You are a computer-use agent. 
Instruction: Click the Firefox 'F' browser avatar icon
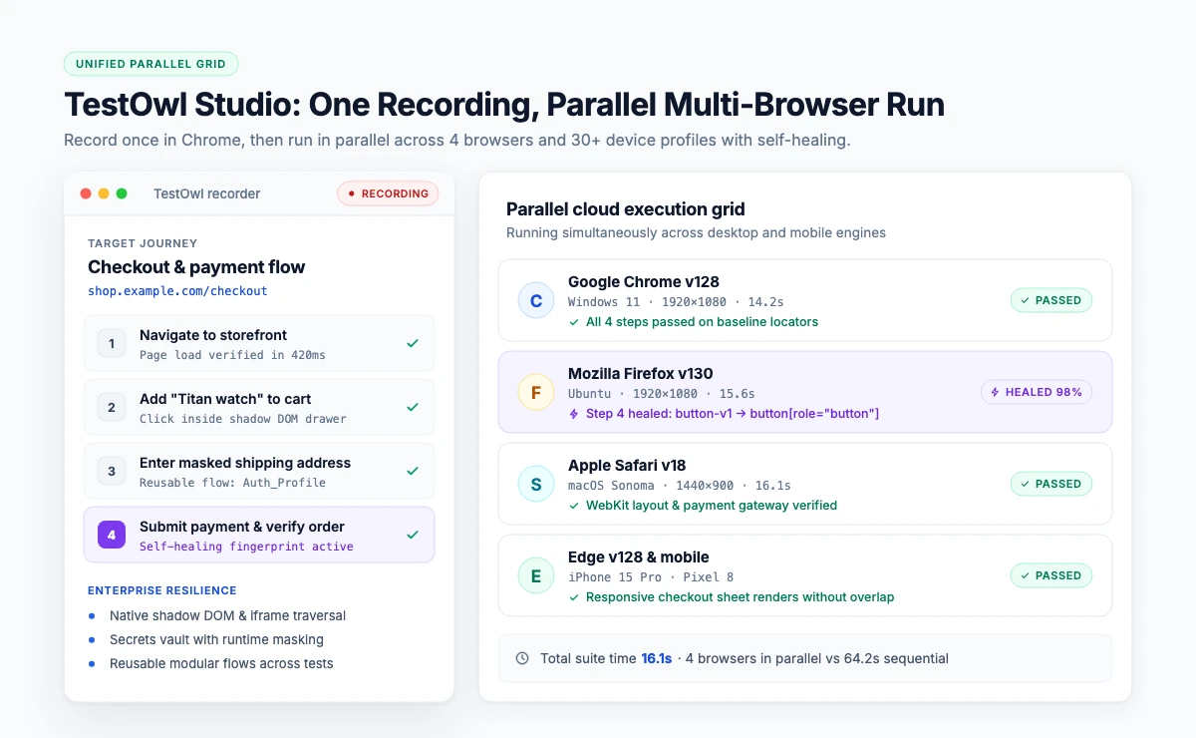click(x=536, y=393)
